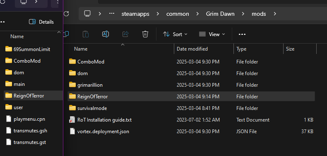
Task: Click monitor icon in left window address bar
Action: [x=24, y=2]
